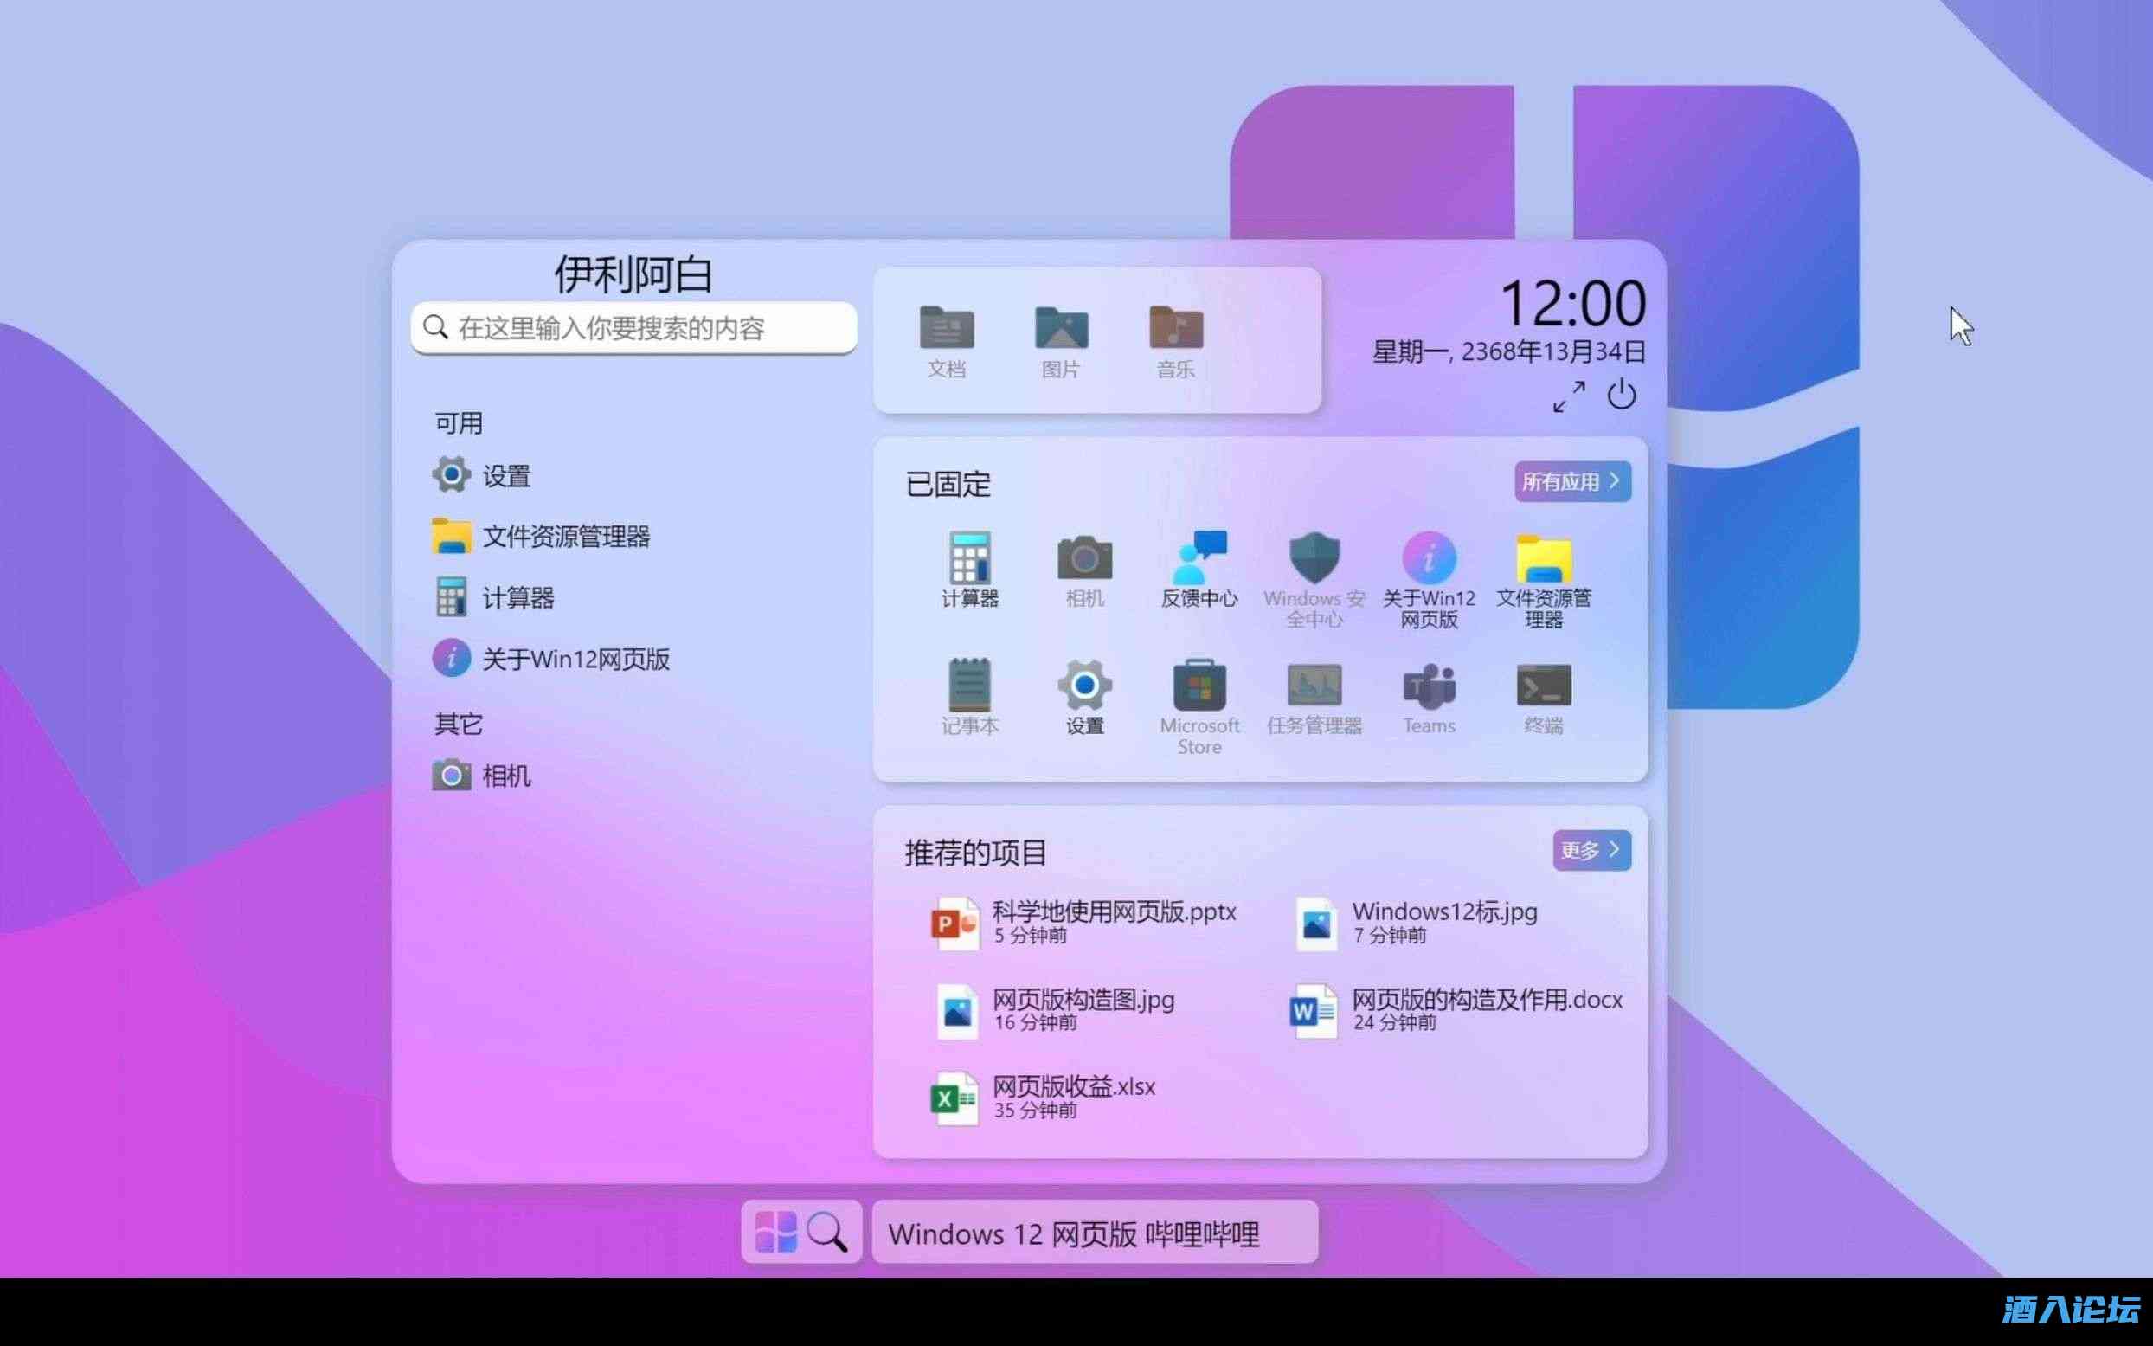This screenshot has width=2153, height=1346.
Task: Open Teams from the pinned apps
Action: 1427,694
